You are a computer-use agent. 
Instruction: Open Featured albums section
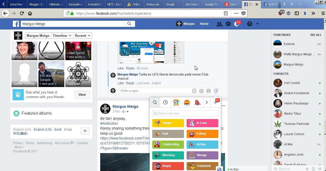coord(51,113)
